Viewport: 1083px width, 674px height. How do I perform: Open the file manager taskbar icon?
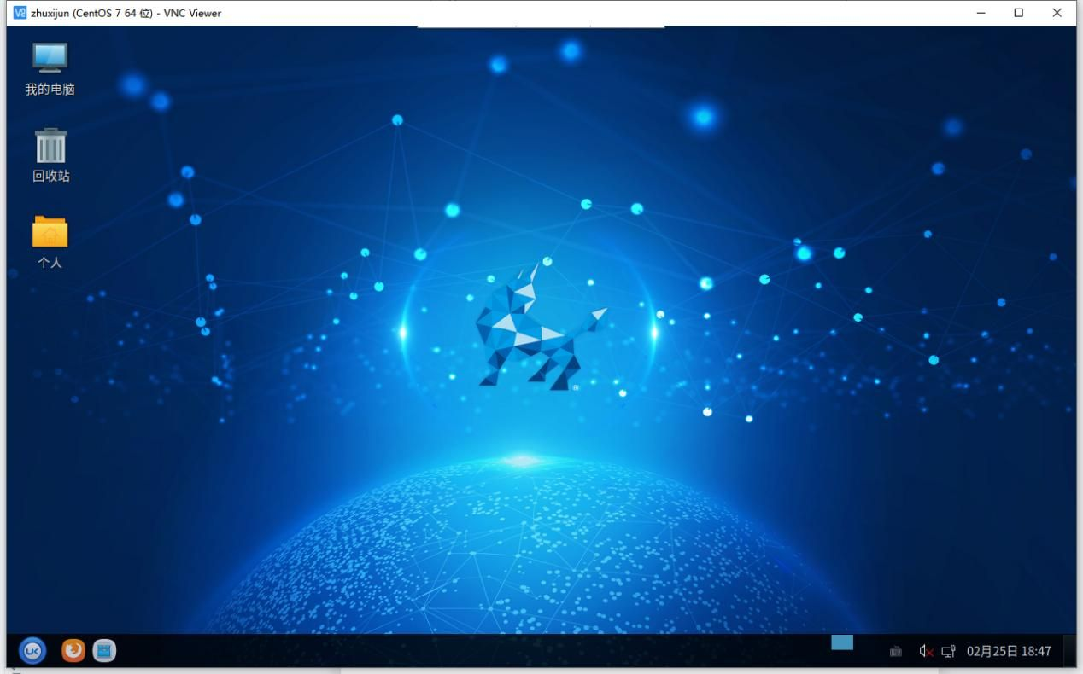point(104,651)
